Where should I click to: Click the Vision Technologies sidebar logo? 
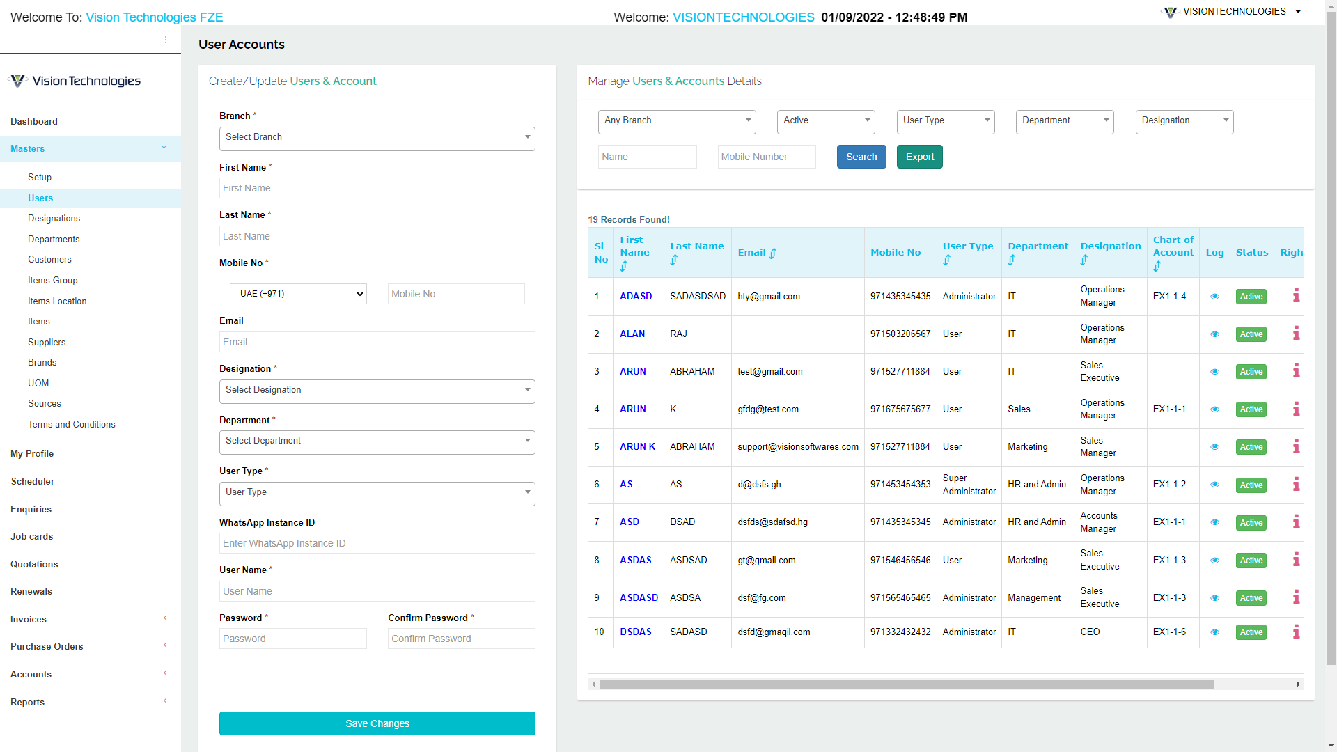click(x=74, y=80)
